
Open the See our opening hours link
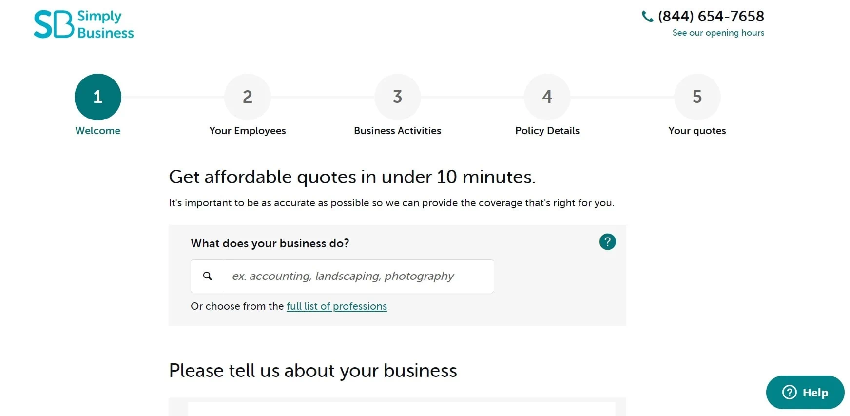click(718, 33)
